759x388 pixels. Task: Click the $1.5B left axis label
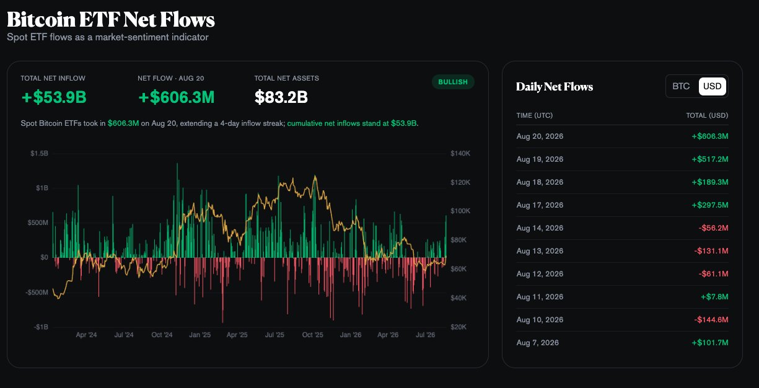point(39,153)
